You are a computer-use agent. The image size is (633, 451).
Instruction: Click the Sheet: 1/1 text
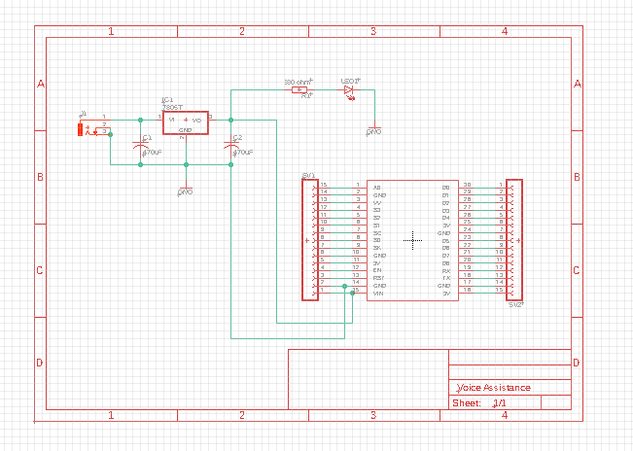pyautogui.click(x=479, y=403)
